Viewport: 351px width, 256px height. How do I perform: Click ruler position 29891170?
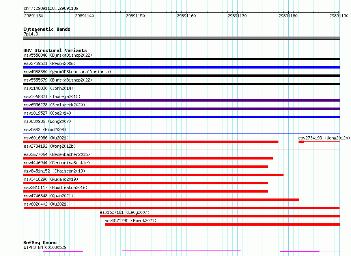point(237,16)
